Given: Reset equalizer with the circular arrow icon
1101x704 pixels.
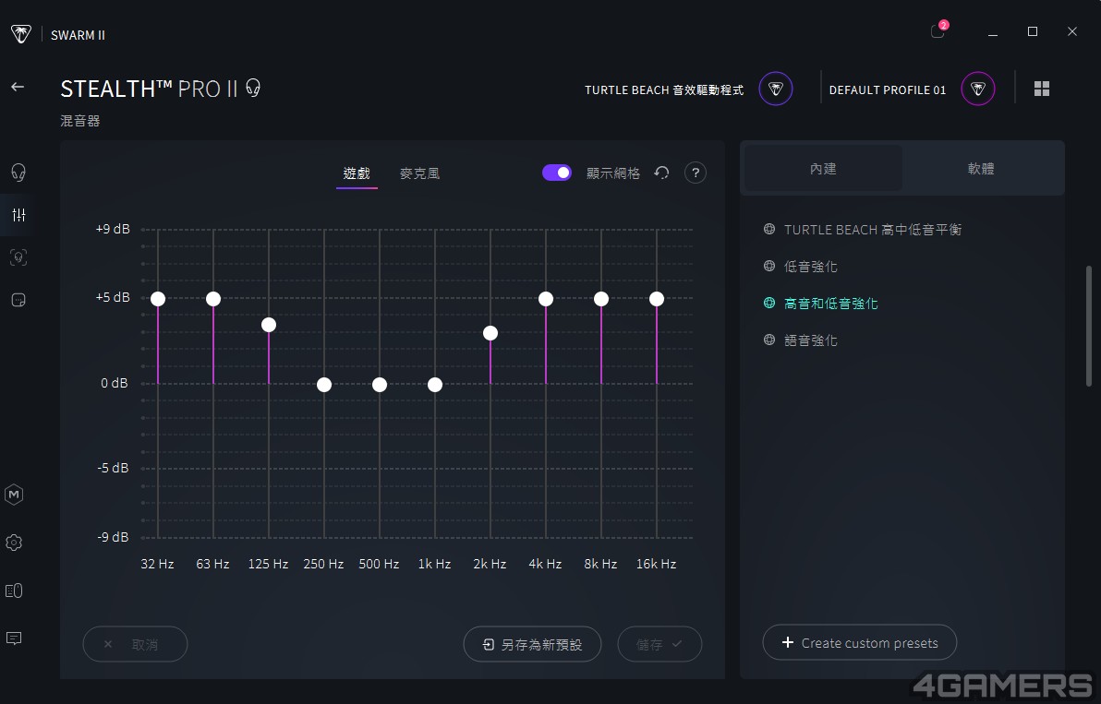Looking at the screenshot, I should [x=661, y=173].
